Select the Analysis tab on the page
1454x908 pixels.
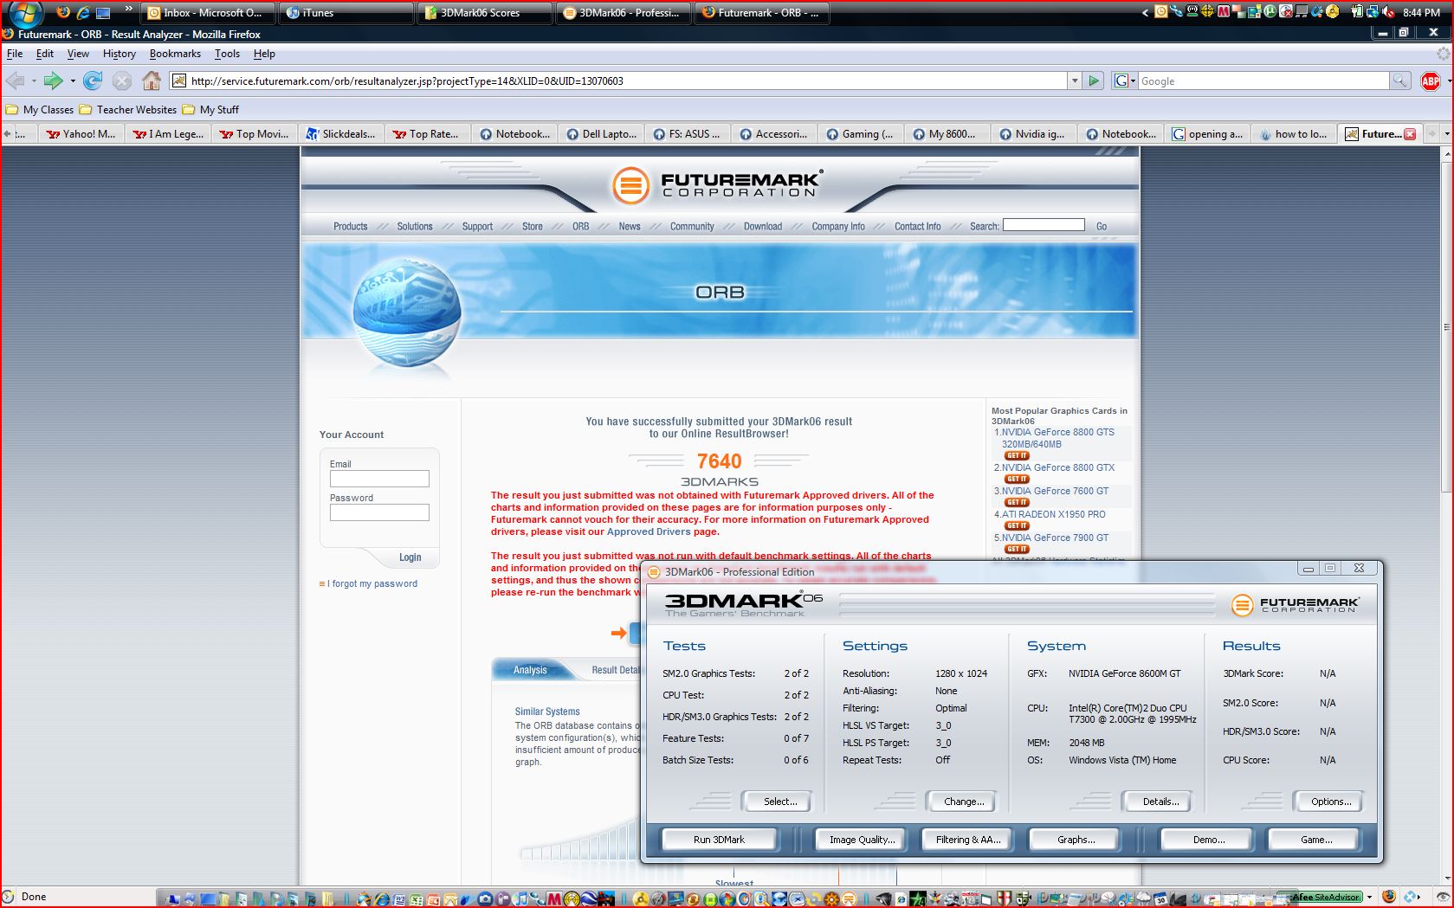(530, 670)
